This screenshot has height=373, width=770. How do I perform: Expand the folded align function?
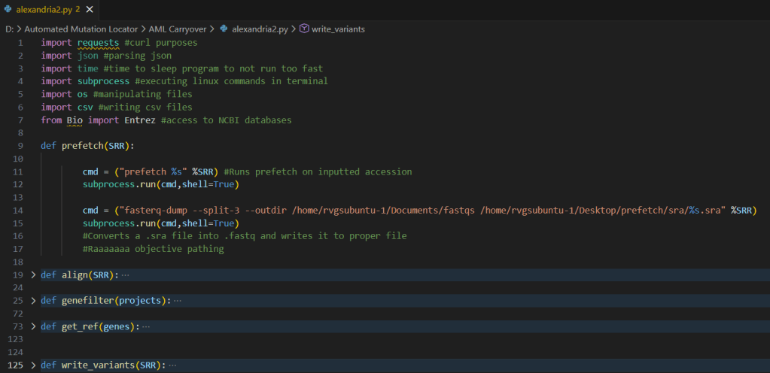[x=32, y=275]
